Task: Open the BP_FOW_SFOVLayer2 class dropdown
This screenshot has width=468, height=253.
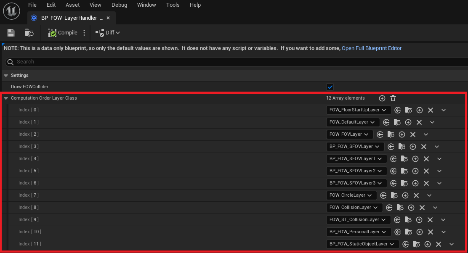Action: coord(356,171)
